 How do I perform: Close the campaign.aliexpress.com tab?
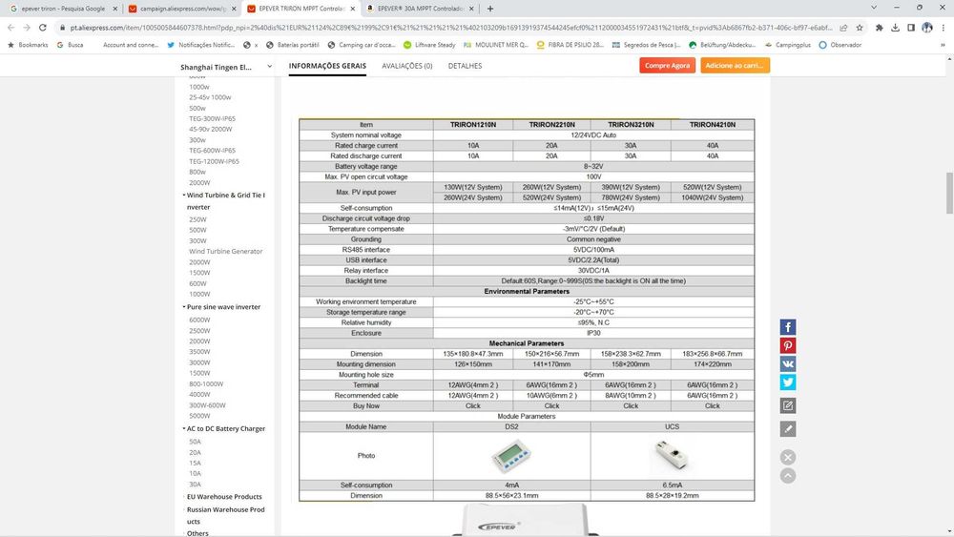(234, 9)
